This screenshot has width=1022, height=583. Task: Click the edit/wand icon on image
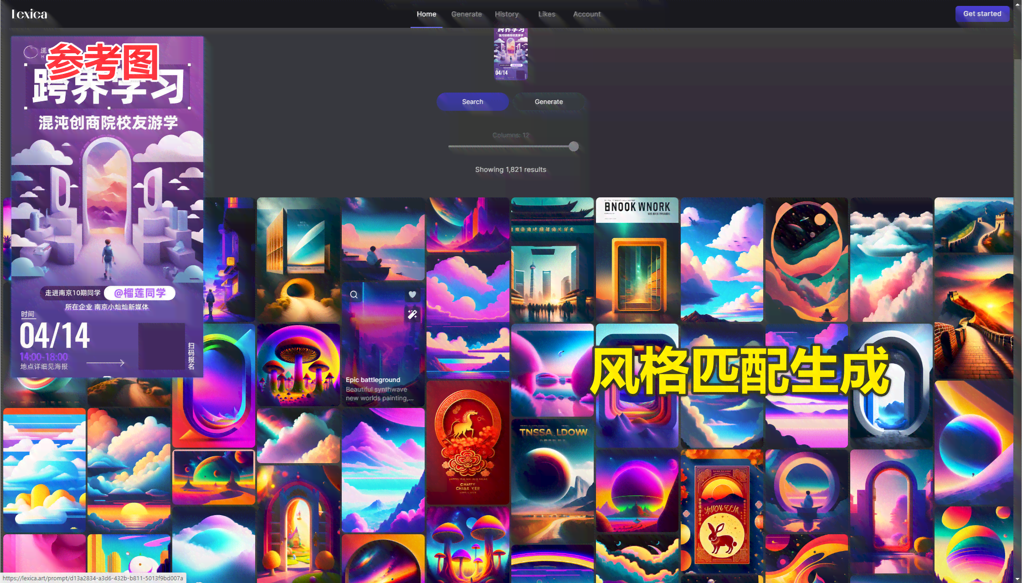413,314
